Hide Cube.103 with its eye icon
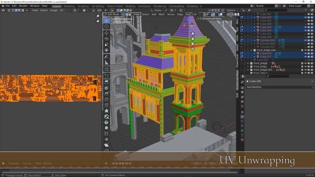The width and height of the screenshot is (315, 177). (306, 27)
